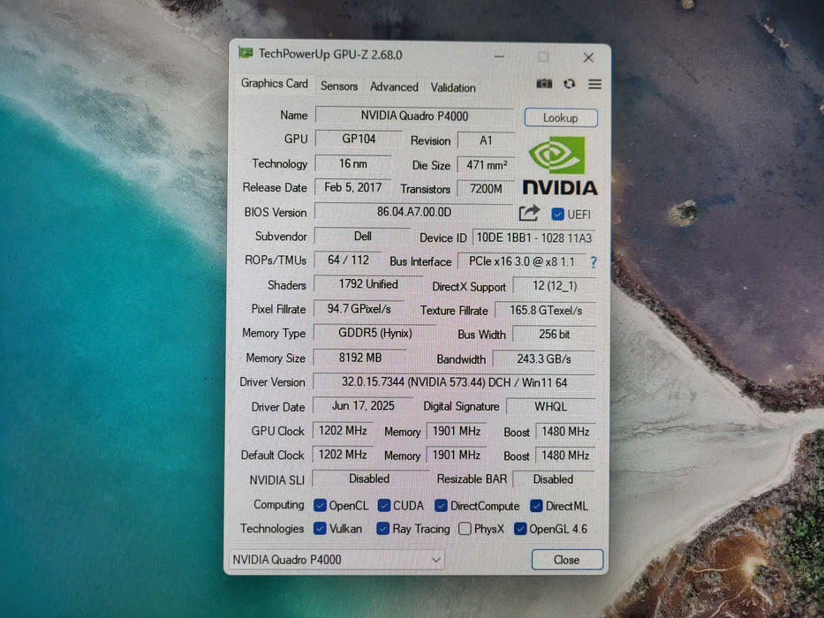
Task: Save the BIOS using the export icon
Action: pos(527,213)
